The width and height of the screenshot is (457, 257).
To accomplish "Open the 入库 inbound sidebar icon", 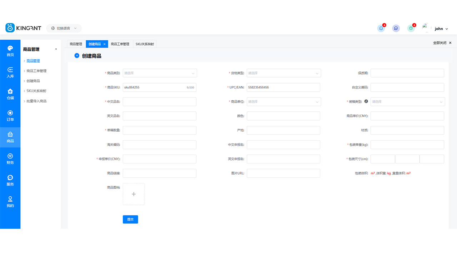I will point(10,72).
